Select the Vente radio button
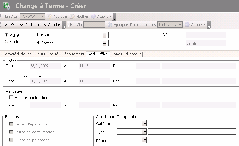 coord(7,41)
